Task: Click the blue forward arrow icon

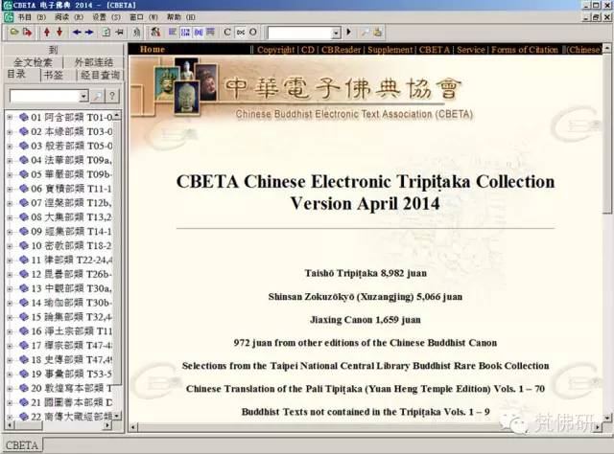Action: (91, 32)
